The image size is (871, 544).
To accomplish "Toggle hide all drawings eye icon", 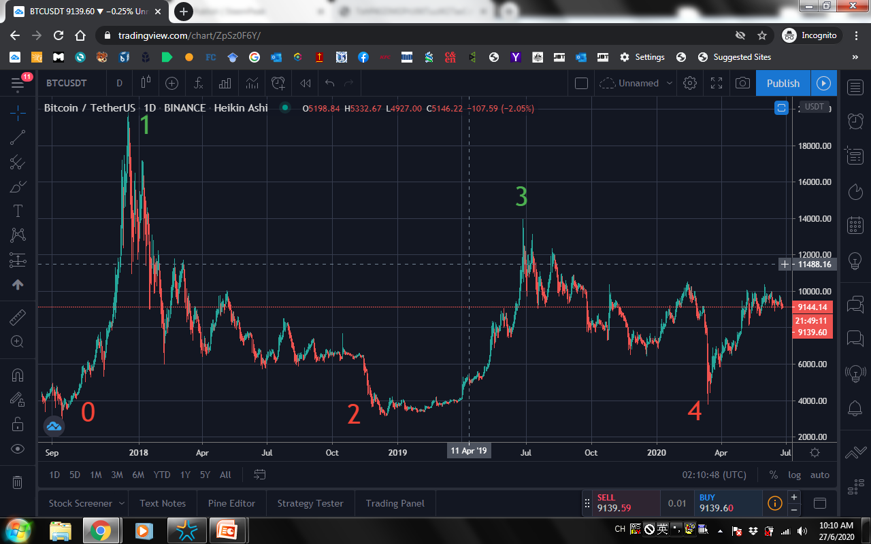I will 18,449.
